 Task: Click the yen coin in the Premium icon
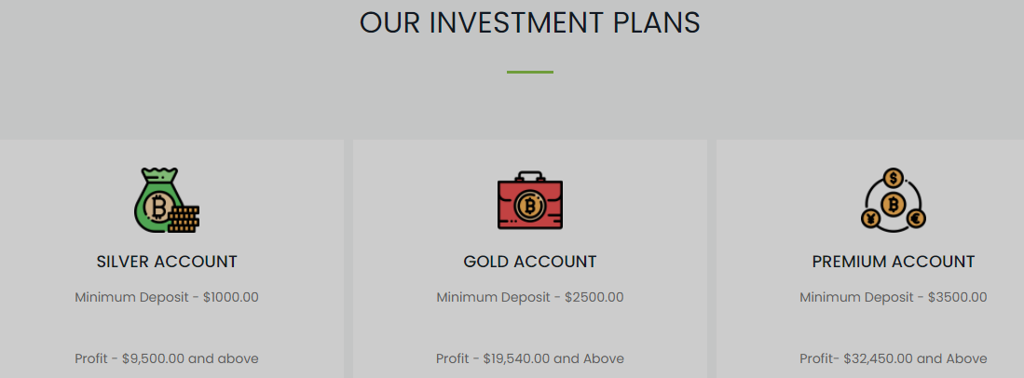click(x=870, y=219)
